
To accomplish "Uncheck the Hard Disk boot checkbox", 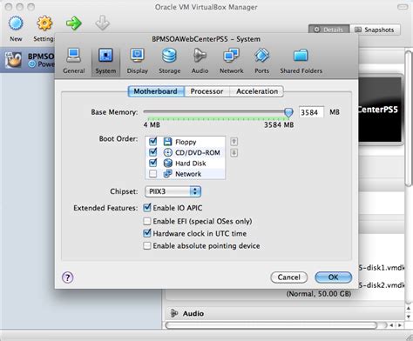I will (x=152, y=163).
